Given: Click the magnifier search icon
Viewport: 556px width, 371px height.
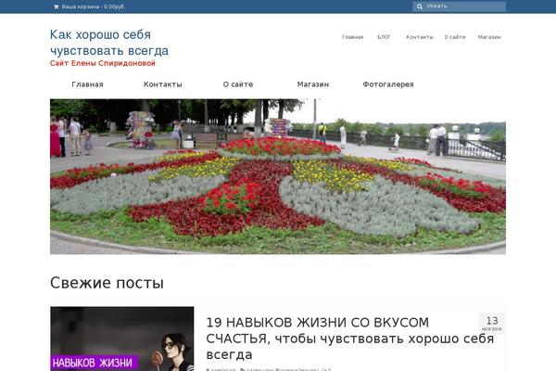Looking at the screenshot, I should coord(420,6).
